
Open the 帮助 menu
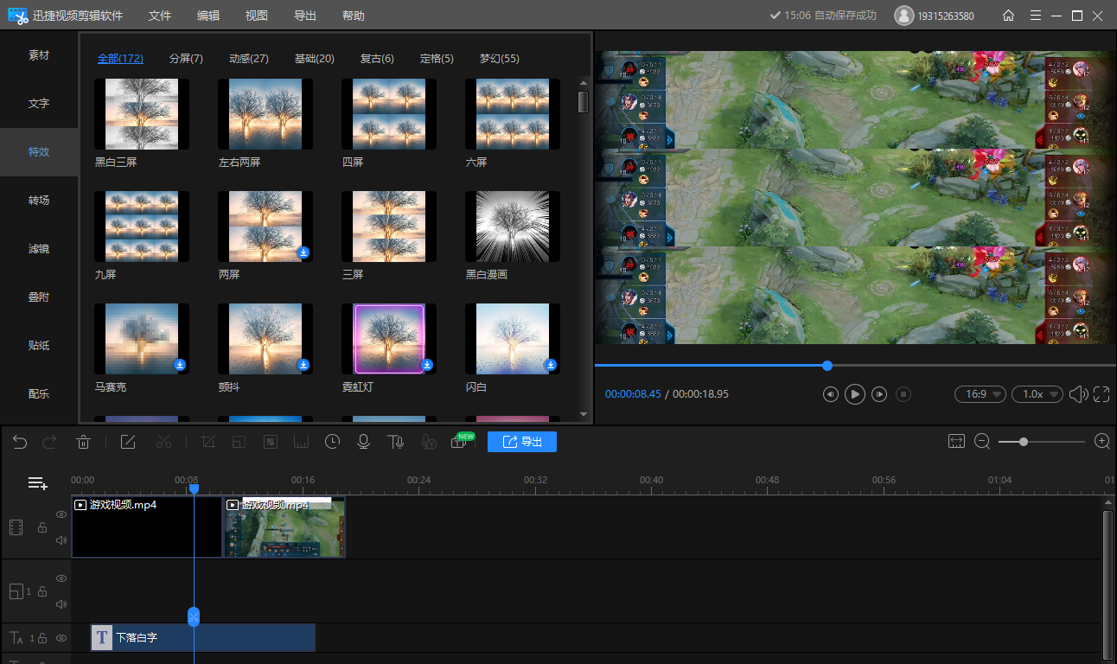tap(354, 16)
